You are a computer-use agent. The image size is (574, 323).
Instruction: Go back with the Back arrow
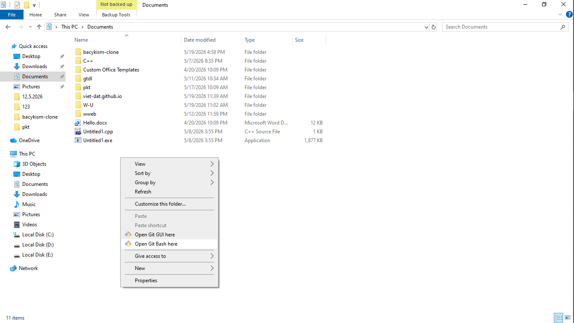click(x=8, y=27)
